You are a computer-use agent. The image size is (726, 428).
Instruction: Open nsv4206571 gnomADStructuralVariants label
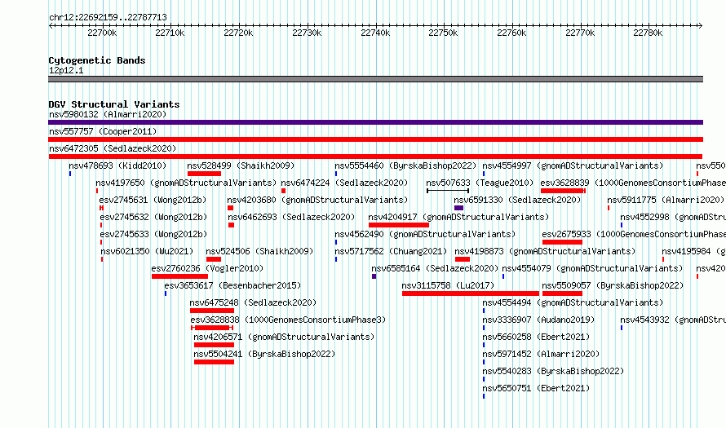[x=284, y=337]
